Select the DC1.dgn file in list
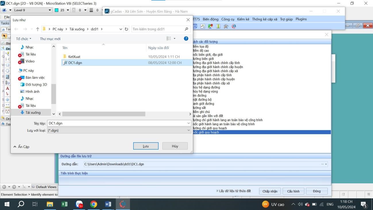This screenshot has height=210, width=373. click(75, 63)
